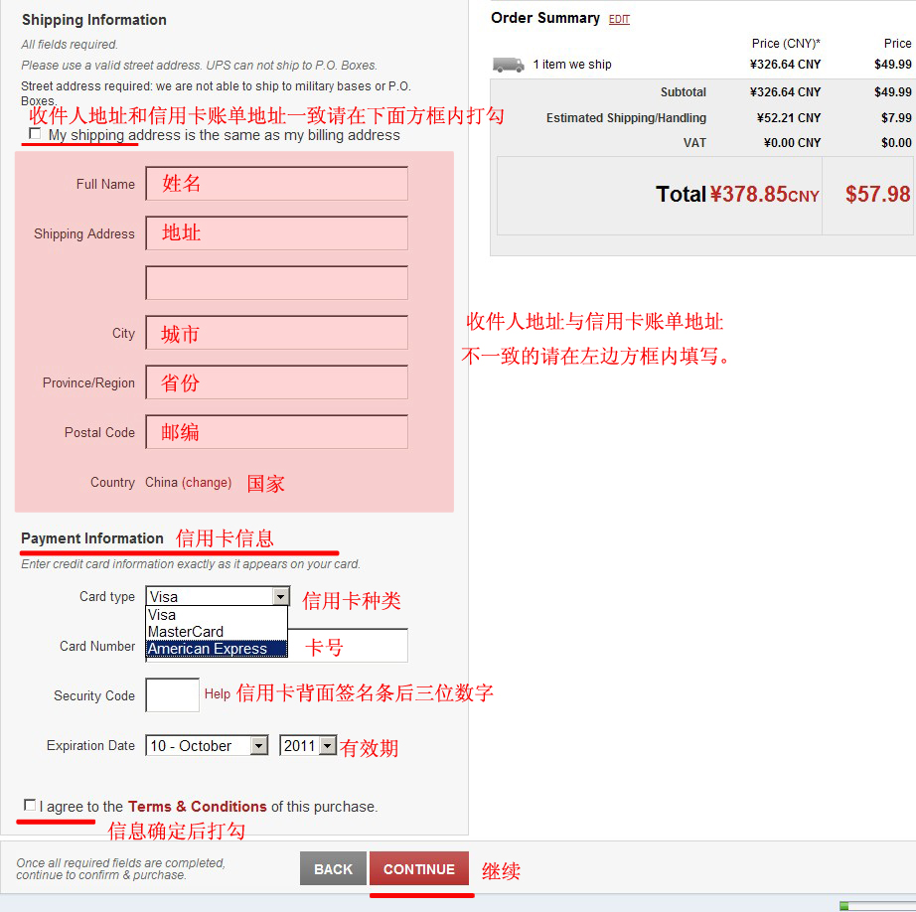916x912 pixels.
Task: Check the same-as-billing address checkbox
Action: pos(36,133)
